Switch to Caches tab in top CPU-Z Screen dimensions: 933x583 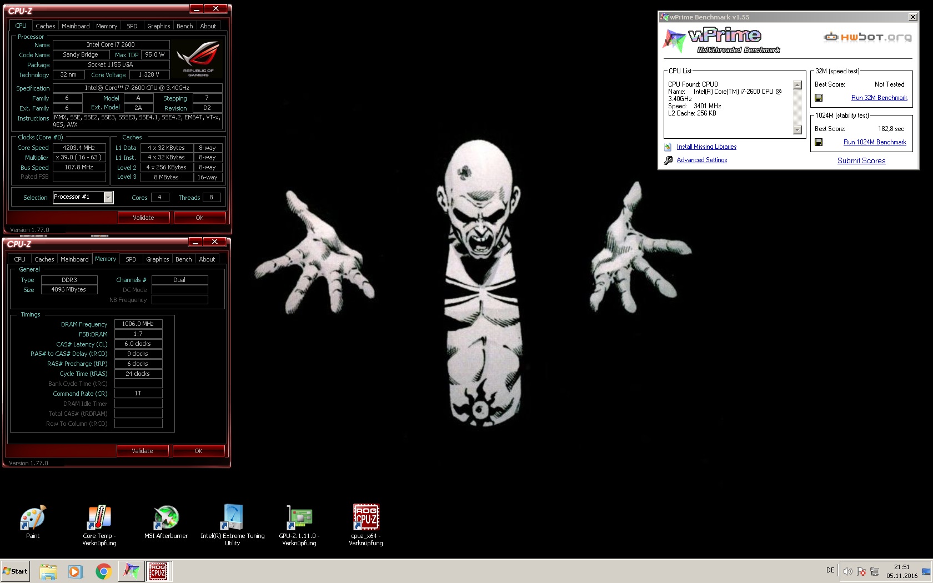click(46, 26)
